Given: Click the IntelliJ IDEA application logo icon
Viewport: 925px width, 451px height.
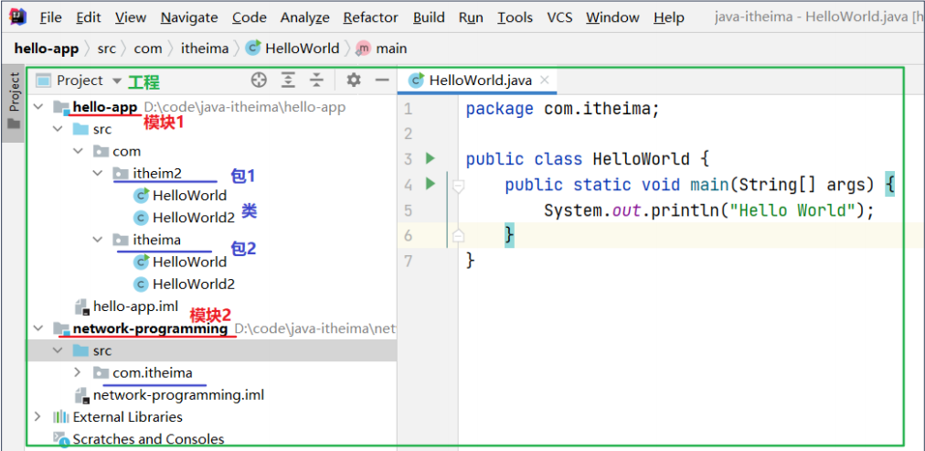Looking at the screenshot, I should coord(17,16).
